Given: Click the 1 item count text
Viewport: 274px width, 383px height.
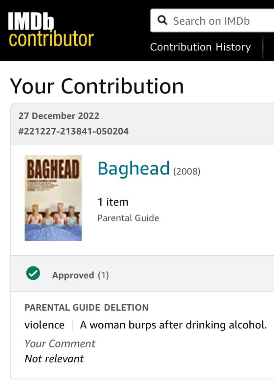Looking at the screenshot, I should pyautogui.click(x=113, y=202).
